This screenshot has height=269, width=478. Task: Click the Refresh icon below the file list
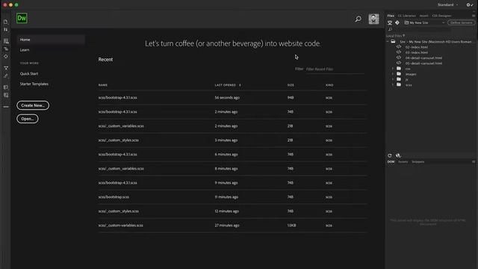pyautogui.click(x=390, y=155)
